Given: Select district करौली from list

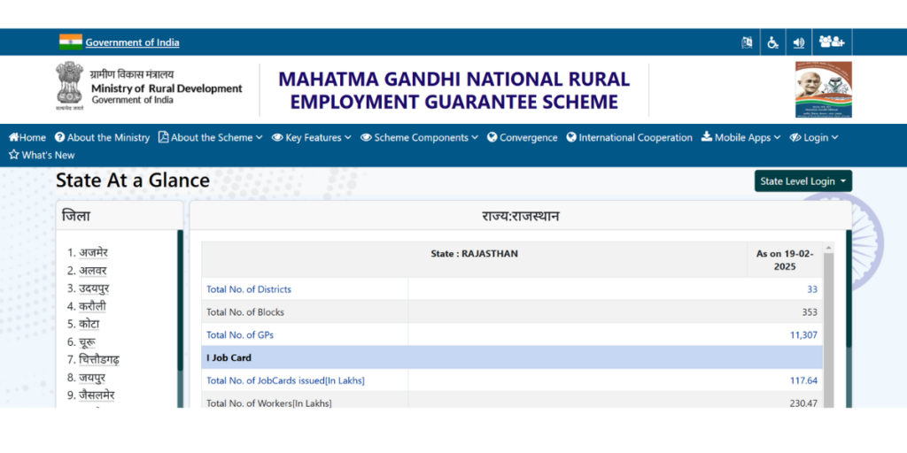Looking at the screenshot, I should click(x=92, y=306).
